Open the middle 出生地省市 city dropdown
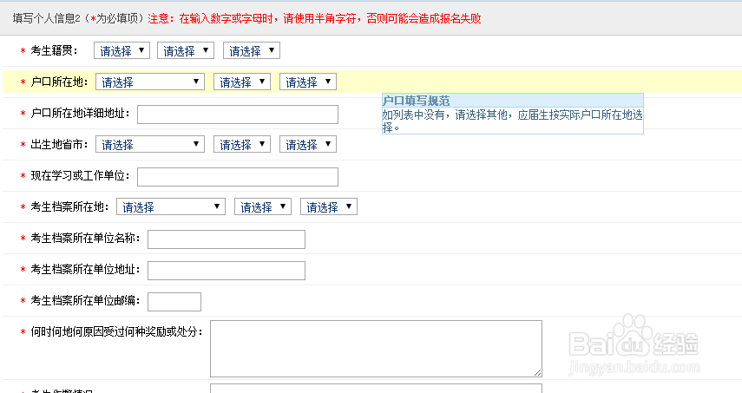 242,144
